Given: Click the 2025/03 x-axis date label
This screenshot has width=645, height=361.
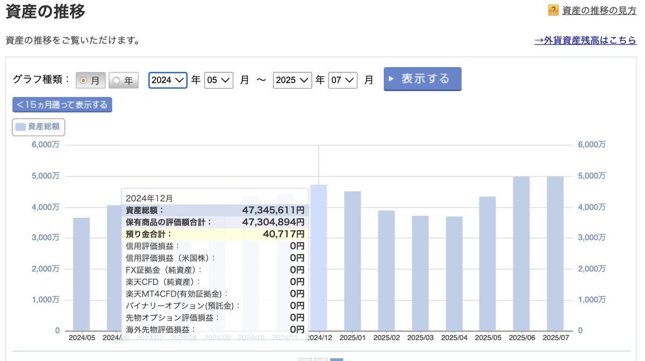Looking at the screenshot, I should pyautogui.click(x=420, y=338).
